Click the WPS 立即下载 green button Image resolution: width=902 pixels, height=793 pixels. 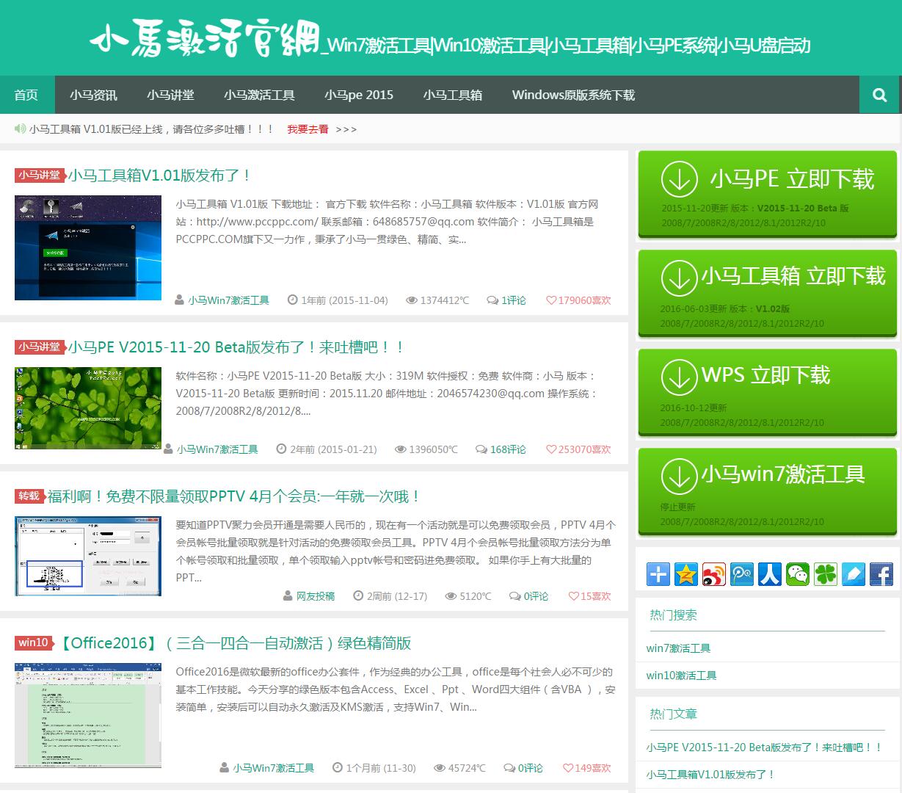pos(767,392)
